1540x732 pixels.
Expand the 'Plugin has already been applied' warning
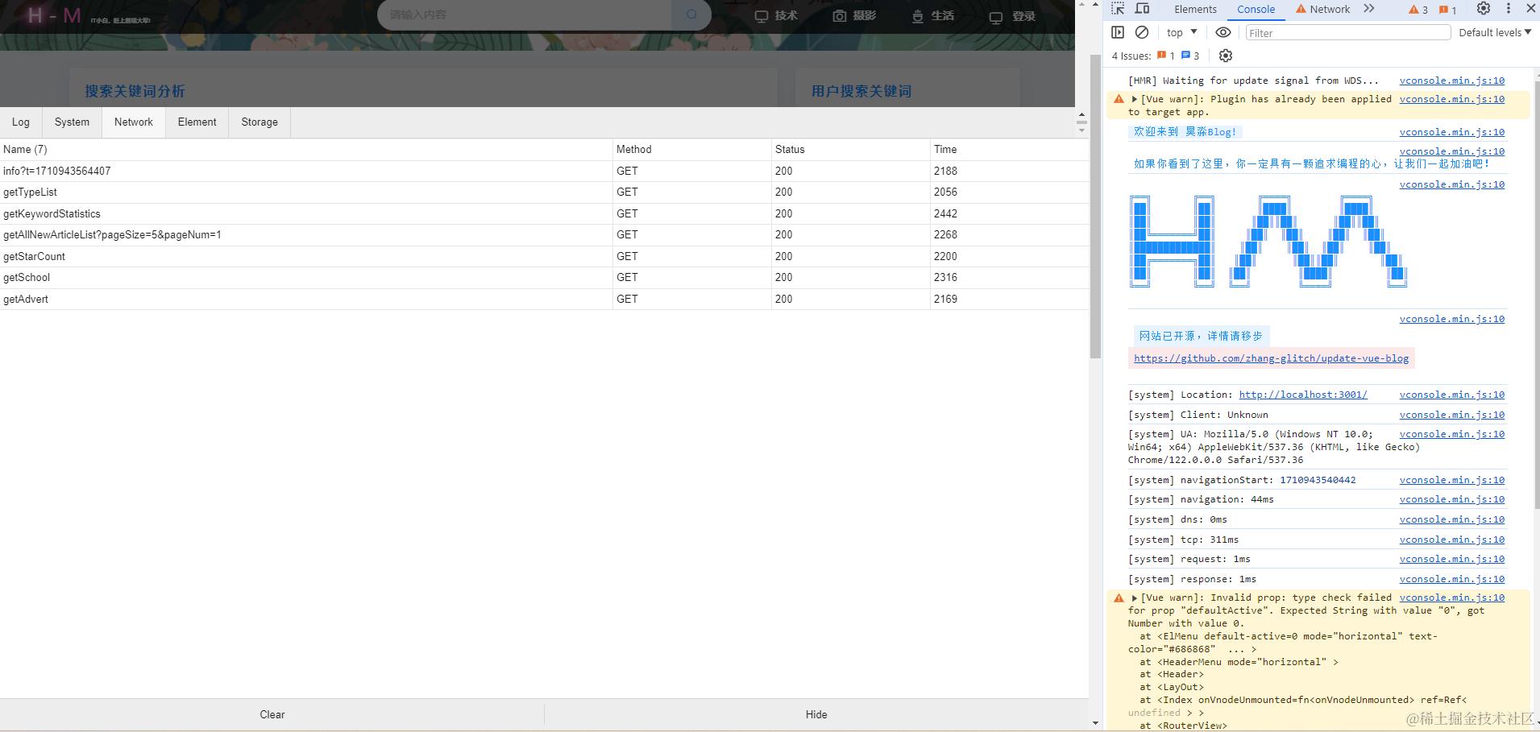pos(1134,99)
